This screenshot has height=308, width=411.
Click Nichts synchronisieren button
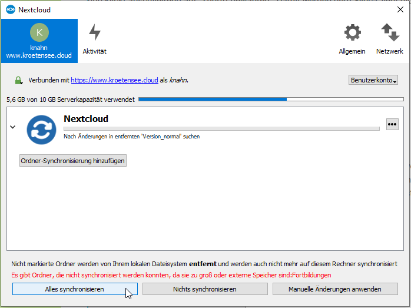[x=205, y=289]
